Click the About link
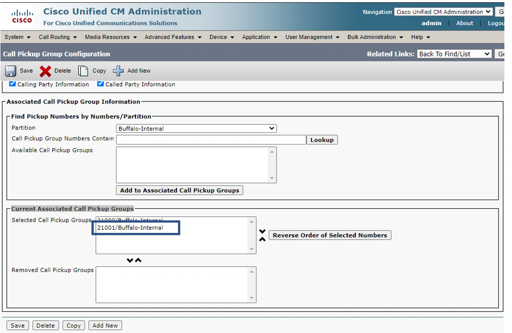Image resolution: width=512 pixels, height=333 pixels. (464, 23)
